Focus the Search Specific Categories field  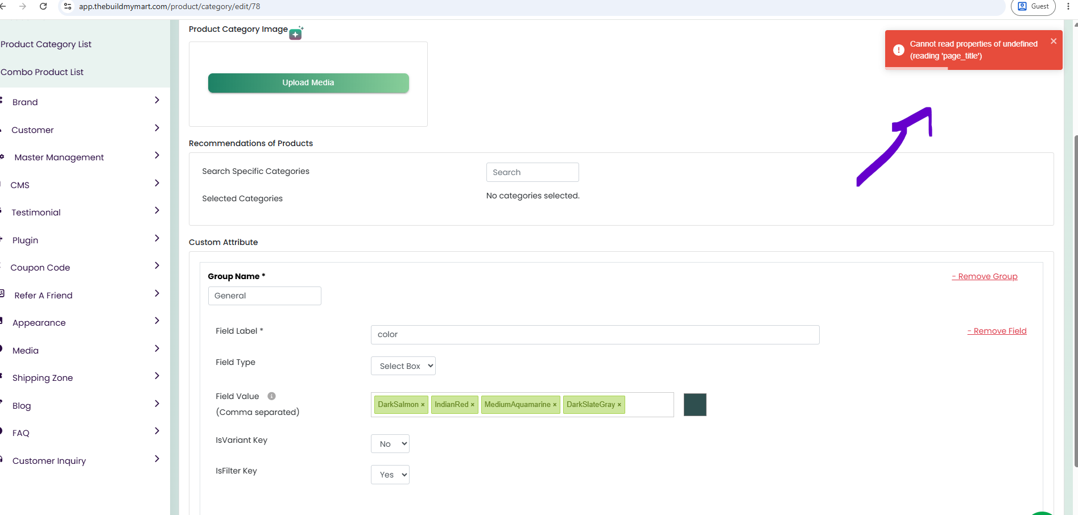tap(532, 172)
